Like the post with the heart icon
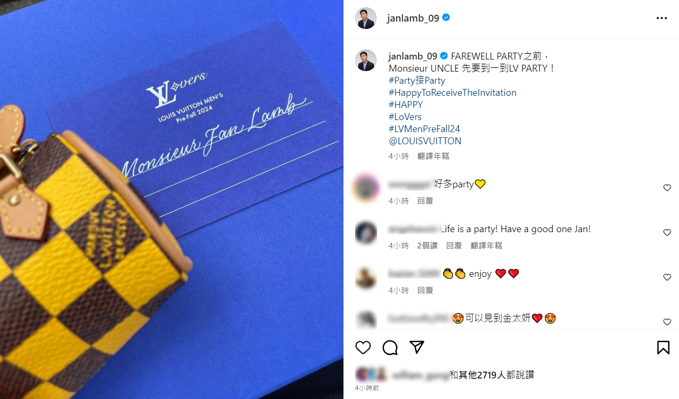Screen dimensions: 679x399 point(363,347)
